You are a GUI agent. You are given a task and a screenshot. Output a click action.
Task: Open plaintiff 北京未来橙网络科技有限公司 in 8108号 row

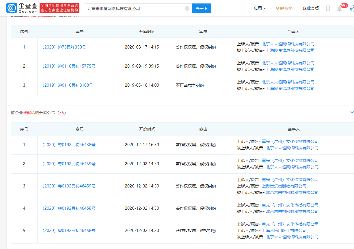coord(288,82)
